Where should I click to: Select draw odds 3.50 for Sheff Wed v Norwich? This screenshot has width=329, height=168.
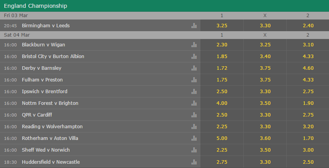click(265, 150)
